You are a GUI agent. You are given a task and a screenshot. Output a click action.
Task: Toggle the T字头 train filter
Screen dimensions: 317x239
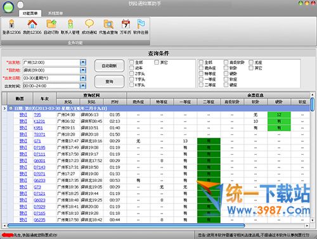pyautogui.click(x=132, y=79)
